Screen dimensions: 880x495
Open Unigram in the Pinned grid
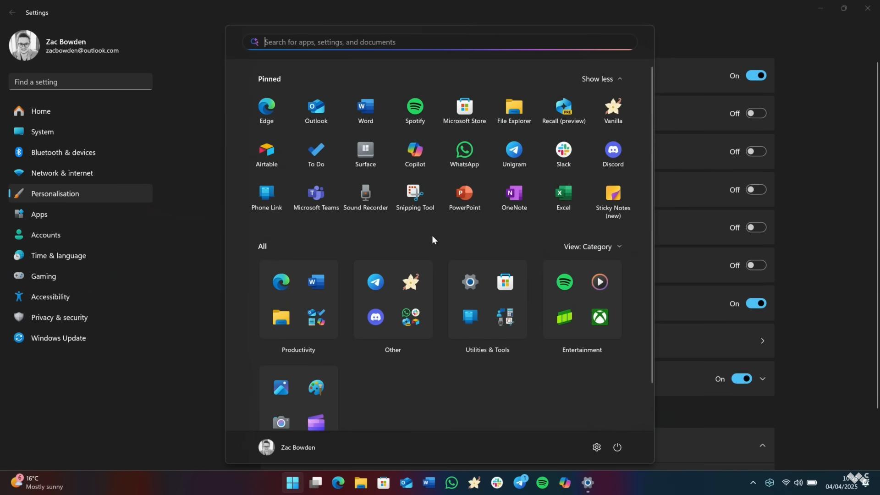[514, 154]
